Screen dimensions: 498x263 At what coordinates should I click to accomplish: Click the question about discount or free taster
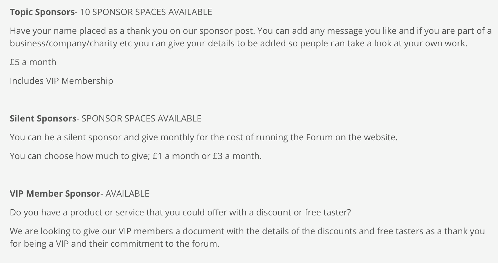coord(180,213)
